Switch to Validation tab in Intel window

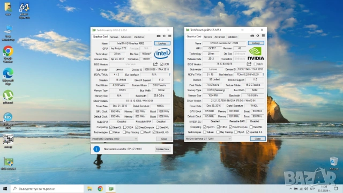pos(139,37)
